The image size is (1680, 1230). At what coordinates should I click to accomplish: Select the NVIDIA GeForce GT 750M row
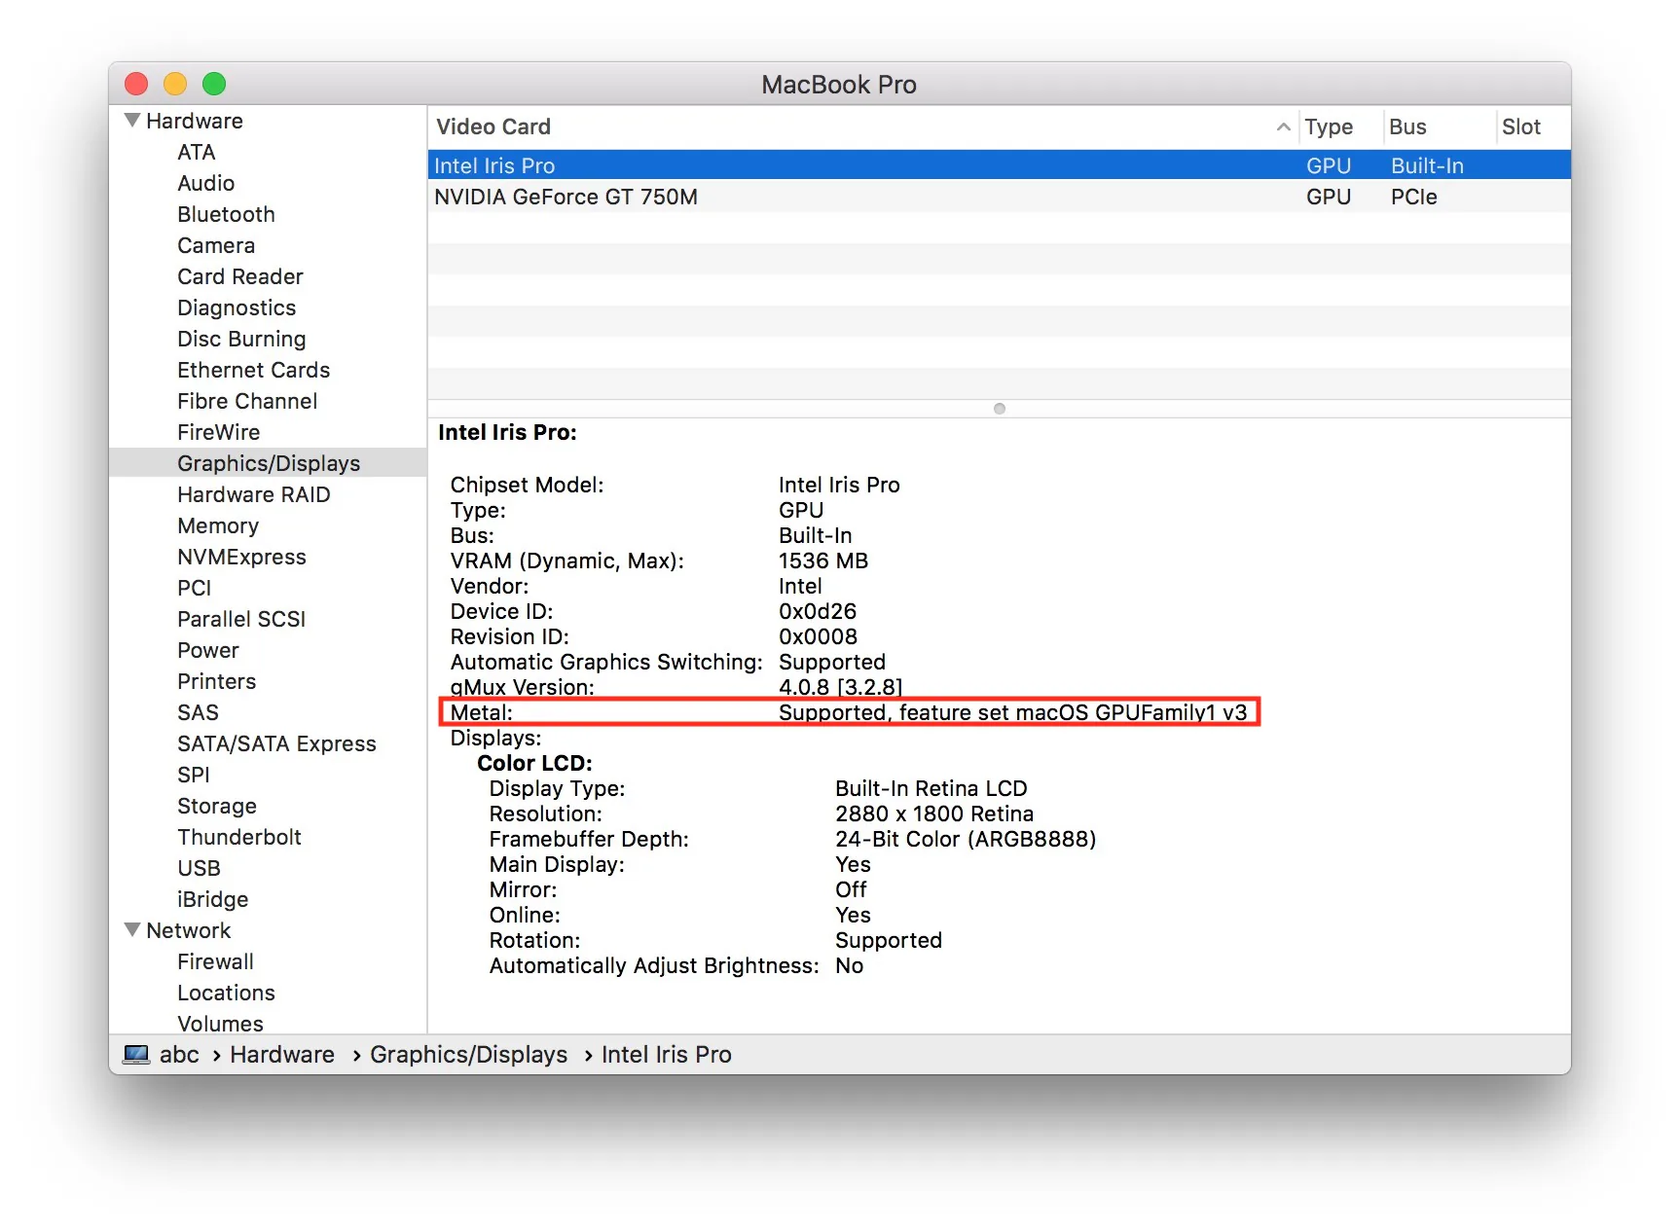[999, 197]
